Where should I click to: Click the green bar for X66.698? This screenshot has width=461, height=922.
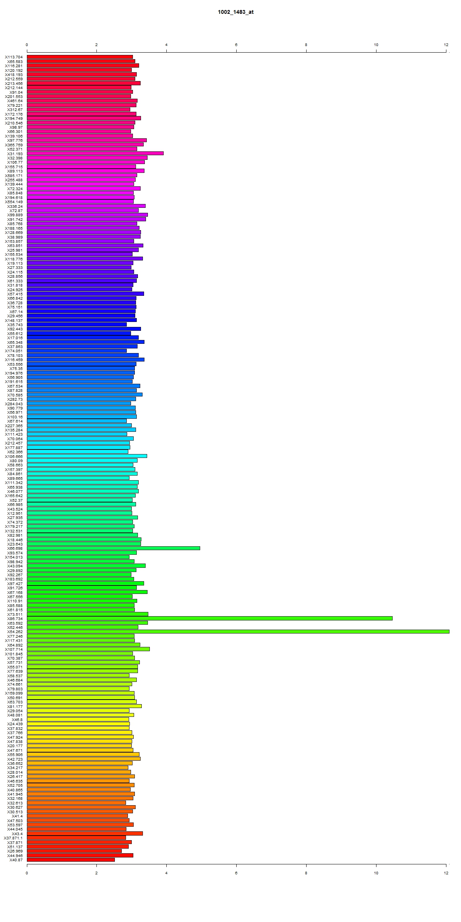(x=113, y=548)
